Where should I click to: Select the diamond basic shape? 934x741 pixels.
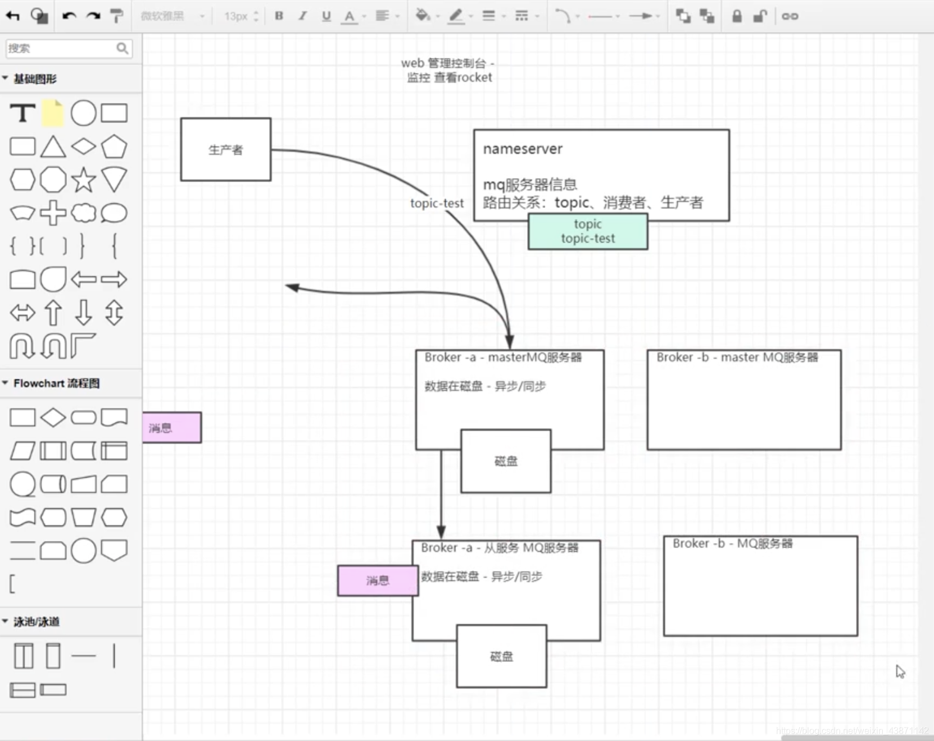(83, 147)
